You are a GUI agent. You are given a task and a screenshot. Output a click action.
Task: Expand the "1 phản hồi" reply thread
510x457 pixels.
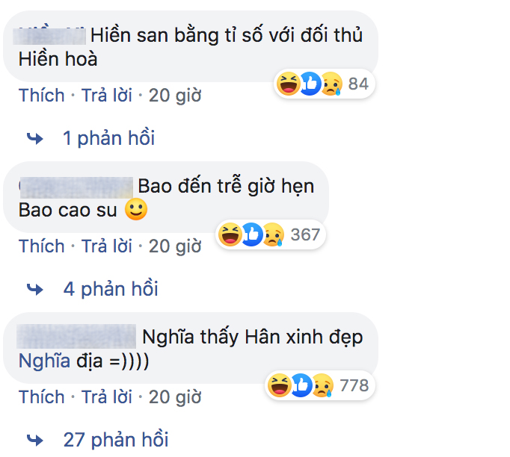[x=108, y=138]
